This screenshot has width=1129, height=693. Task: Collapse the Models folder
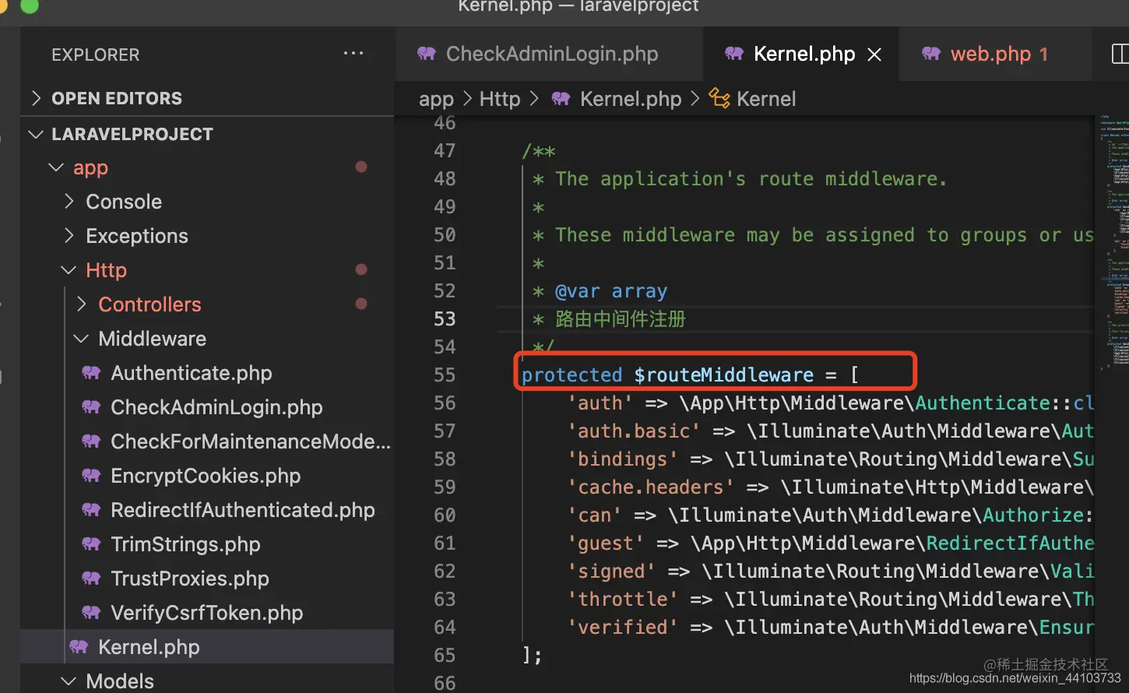tap(69, 681)
